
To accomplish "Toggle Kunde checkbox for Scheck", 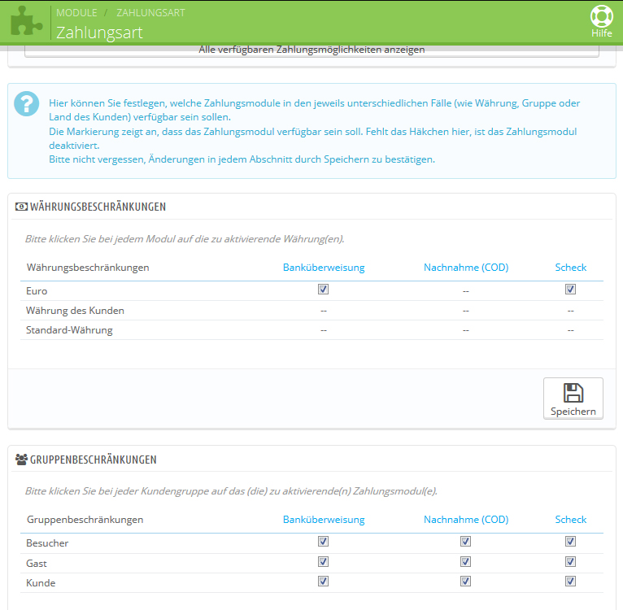I will (x=571, y=582).
